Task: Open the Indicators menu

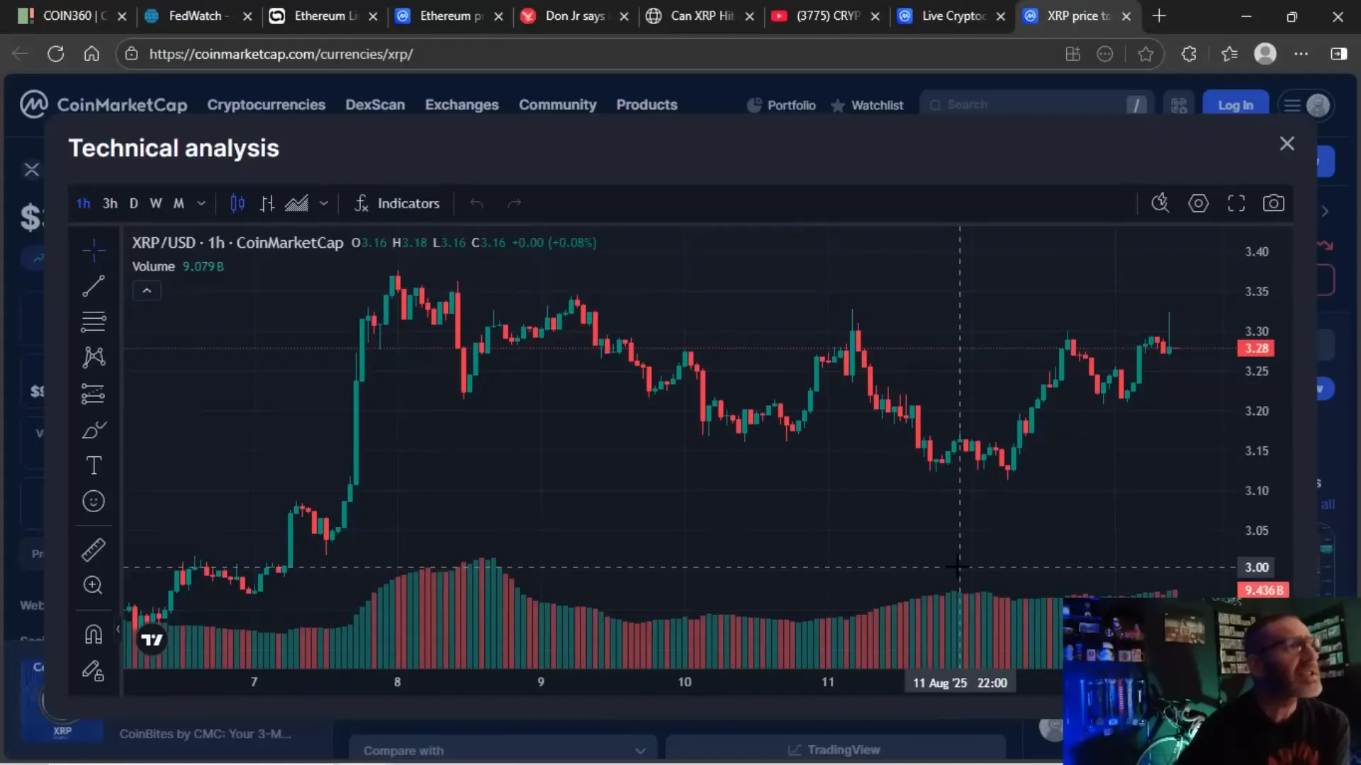Action: point(397,204)
